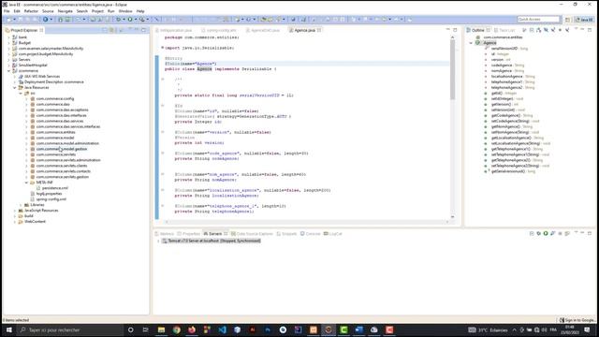The width and height of the screenshot is (599, 337).
Task: Click editor horizontal scrollbar right arrow
Action: click(447, 222)
